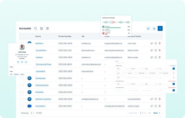The width and height of the screenshot is (185, 118).
Task: Click John Doe's profile avatar
Action: pyautogui.click(x=22, y=47)
